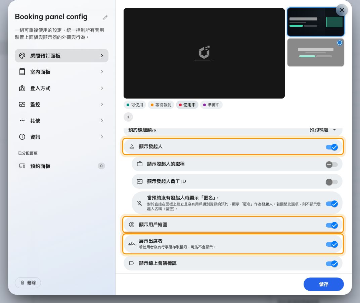Expand the 監控 chevron
360x303 pixels.
[x=102, y=104]
